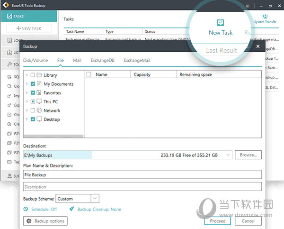Click the gear icon on Backup options
The height and width of the screenshot is (229, 284).
coord(29,221)
